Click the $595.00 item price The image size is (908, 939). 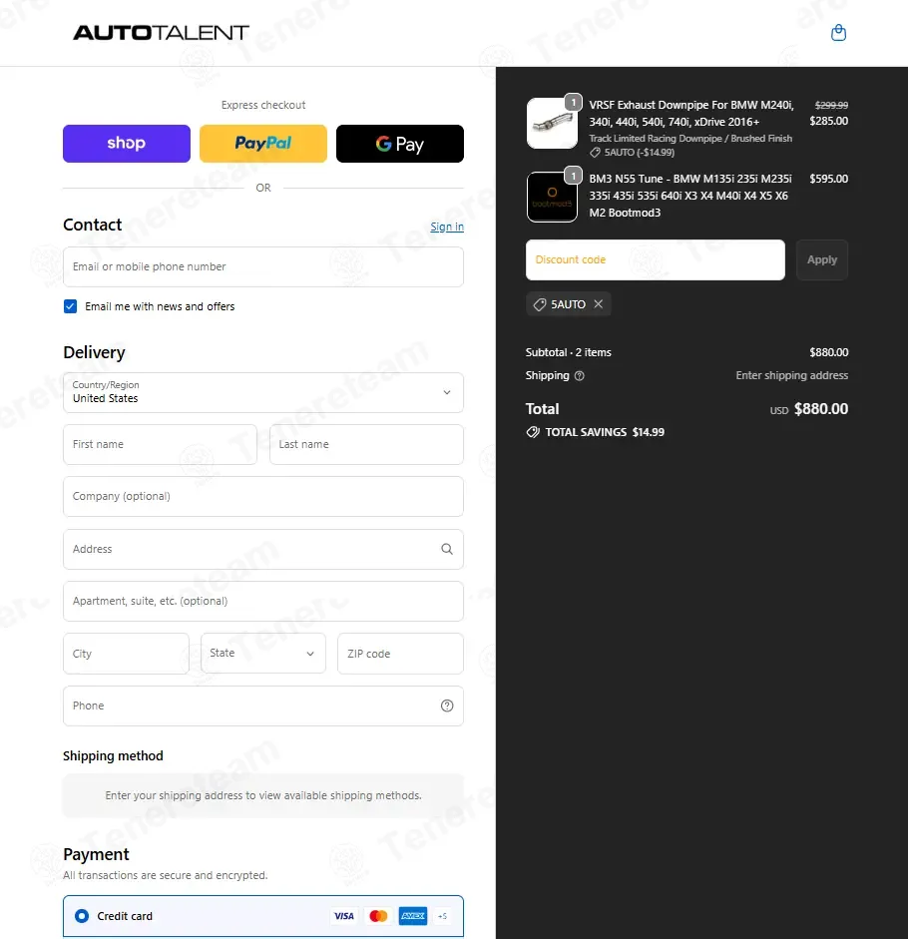tap(828, 179)
